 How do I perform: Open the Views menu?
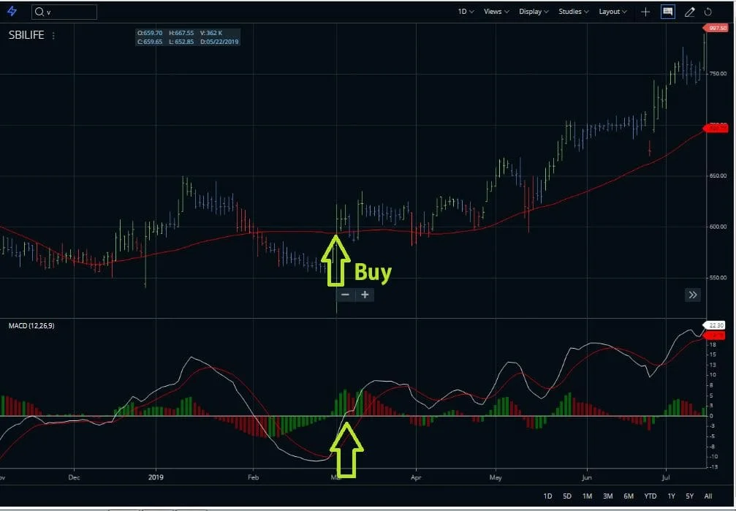point(495,12)
